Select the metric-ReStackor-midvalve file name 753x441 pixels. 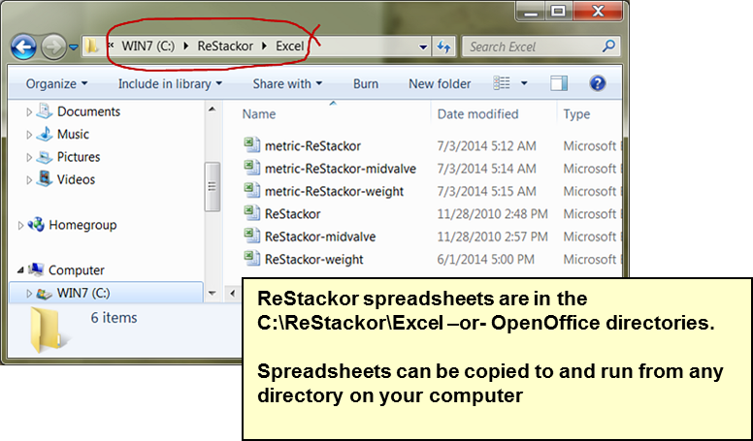coord(341,169)
